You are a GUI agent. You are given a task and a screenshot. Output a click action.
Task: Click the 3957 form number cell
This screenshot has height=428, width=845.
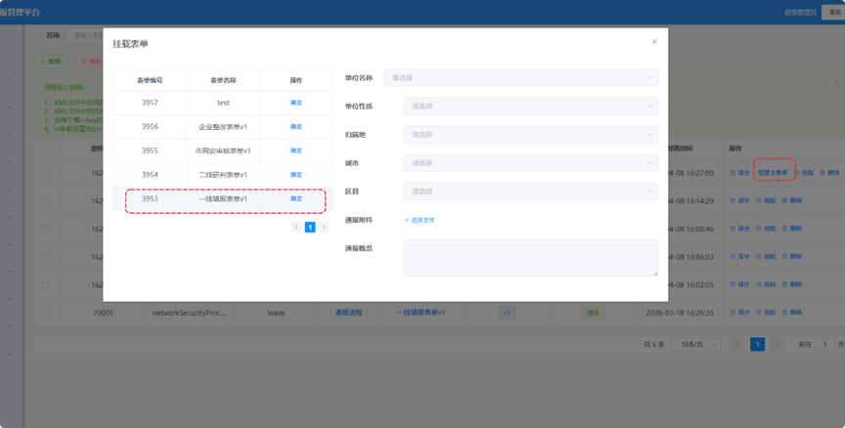coord(150,103)
